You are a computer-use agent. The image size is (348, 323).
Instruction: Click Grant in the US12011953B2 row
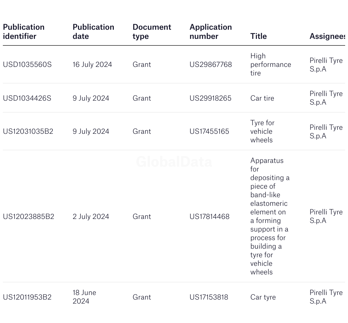142,297
